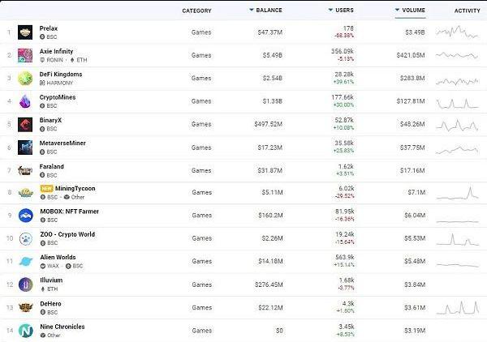Select the DeHero logo icon
This screenshot has height=342, width=487.
[x=26, y=307]
